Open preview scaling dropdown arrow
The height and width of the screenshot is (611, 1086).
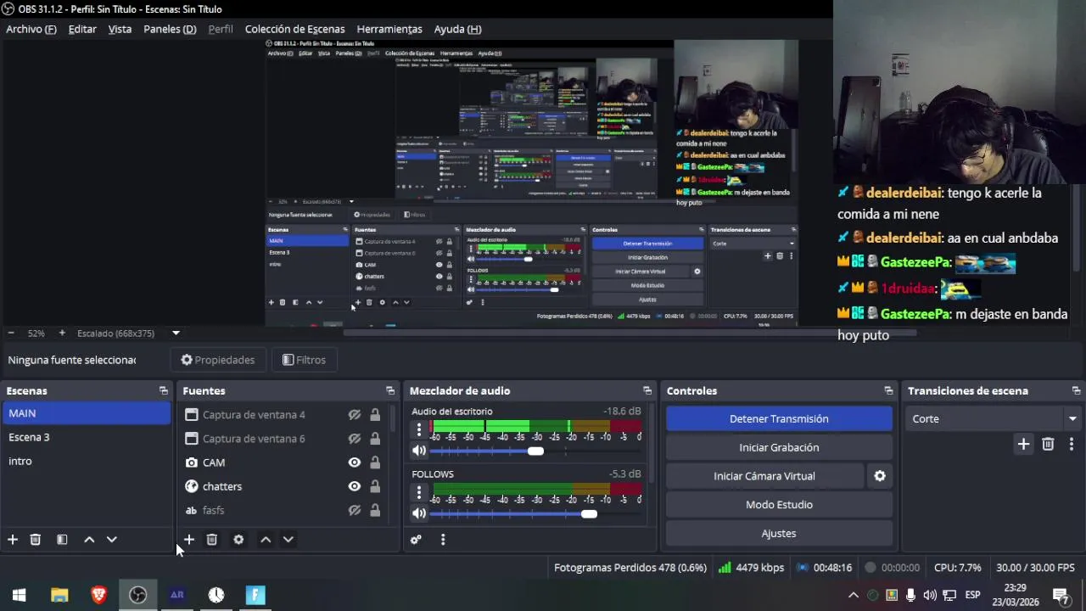pos(176,334)
